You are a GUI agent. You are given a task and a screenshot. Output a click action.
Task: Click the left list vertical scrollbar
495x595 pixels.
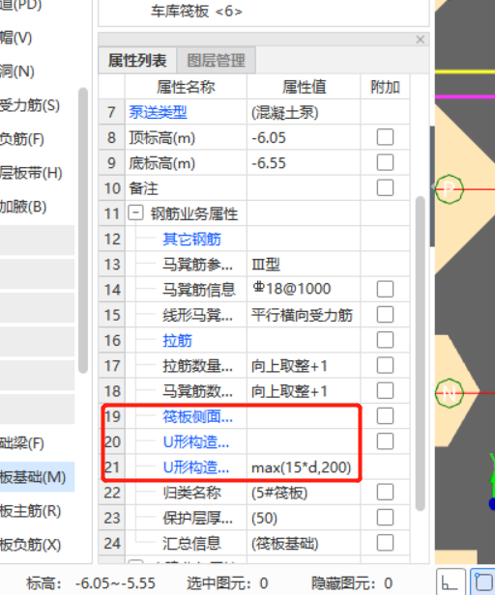[x=83, y=230]
